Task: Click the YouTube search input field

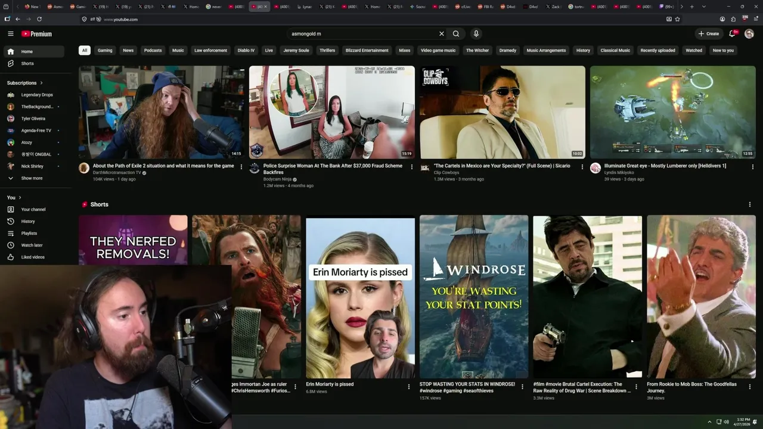Action: pyautogui.click(x=363, y=34)
